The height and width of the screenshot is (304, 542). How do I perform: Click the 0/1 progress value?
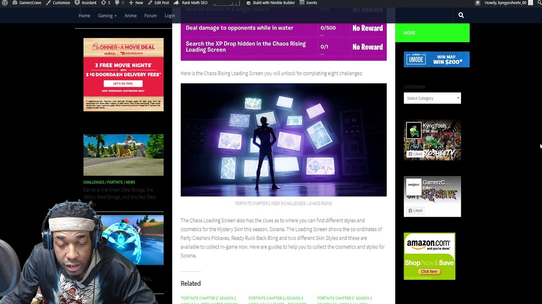click(324, 47)
